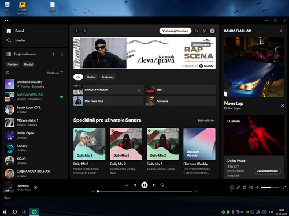
Task: Click Dollar Prync artist link under Nonstop
Action: click(x=233, y=108)
